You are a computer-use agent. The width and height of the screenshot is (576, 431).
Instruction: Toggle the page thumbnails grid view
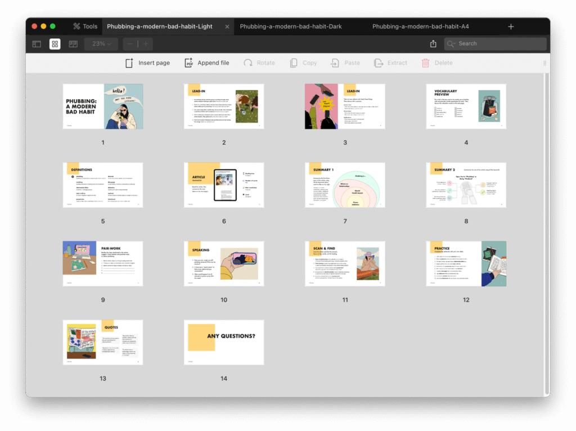coord(55,44)
